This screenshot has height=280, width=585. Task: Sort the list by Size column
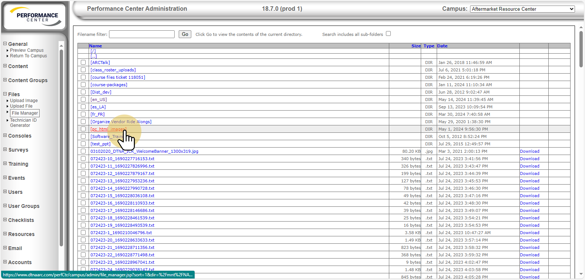416,46
